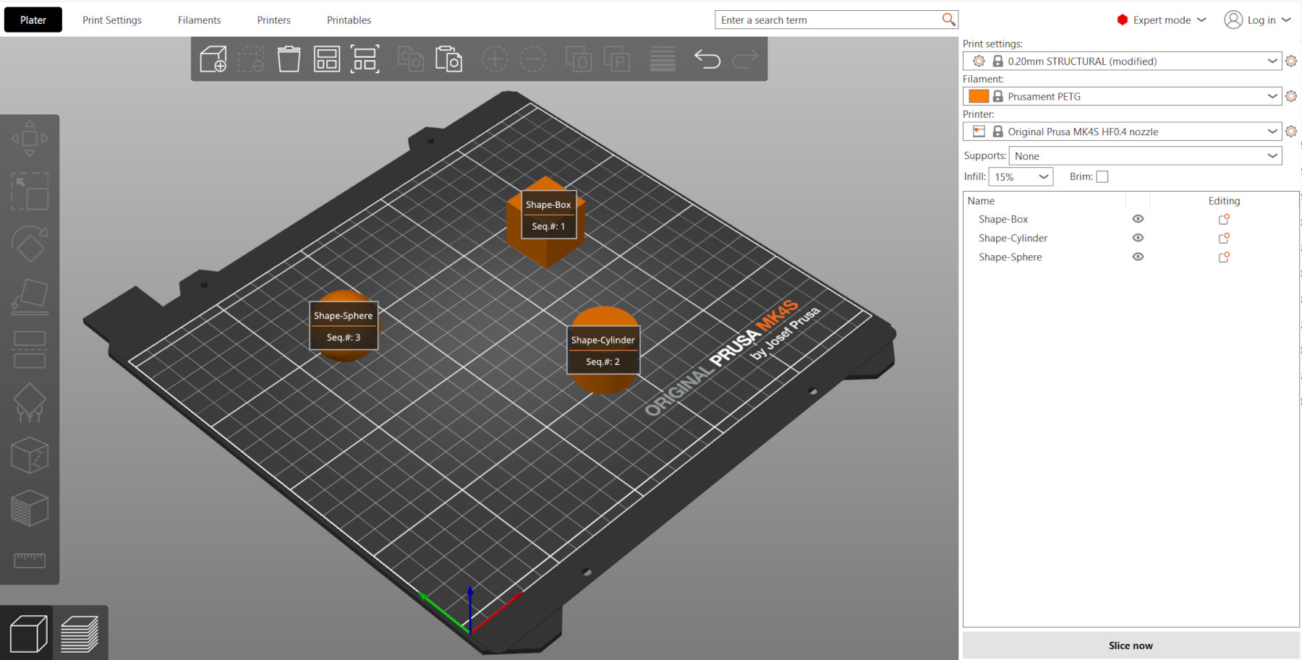Select the Scale tool

coord(30,192)
